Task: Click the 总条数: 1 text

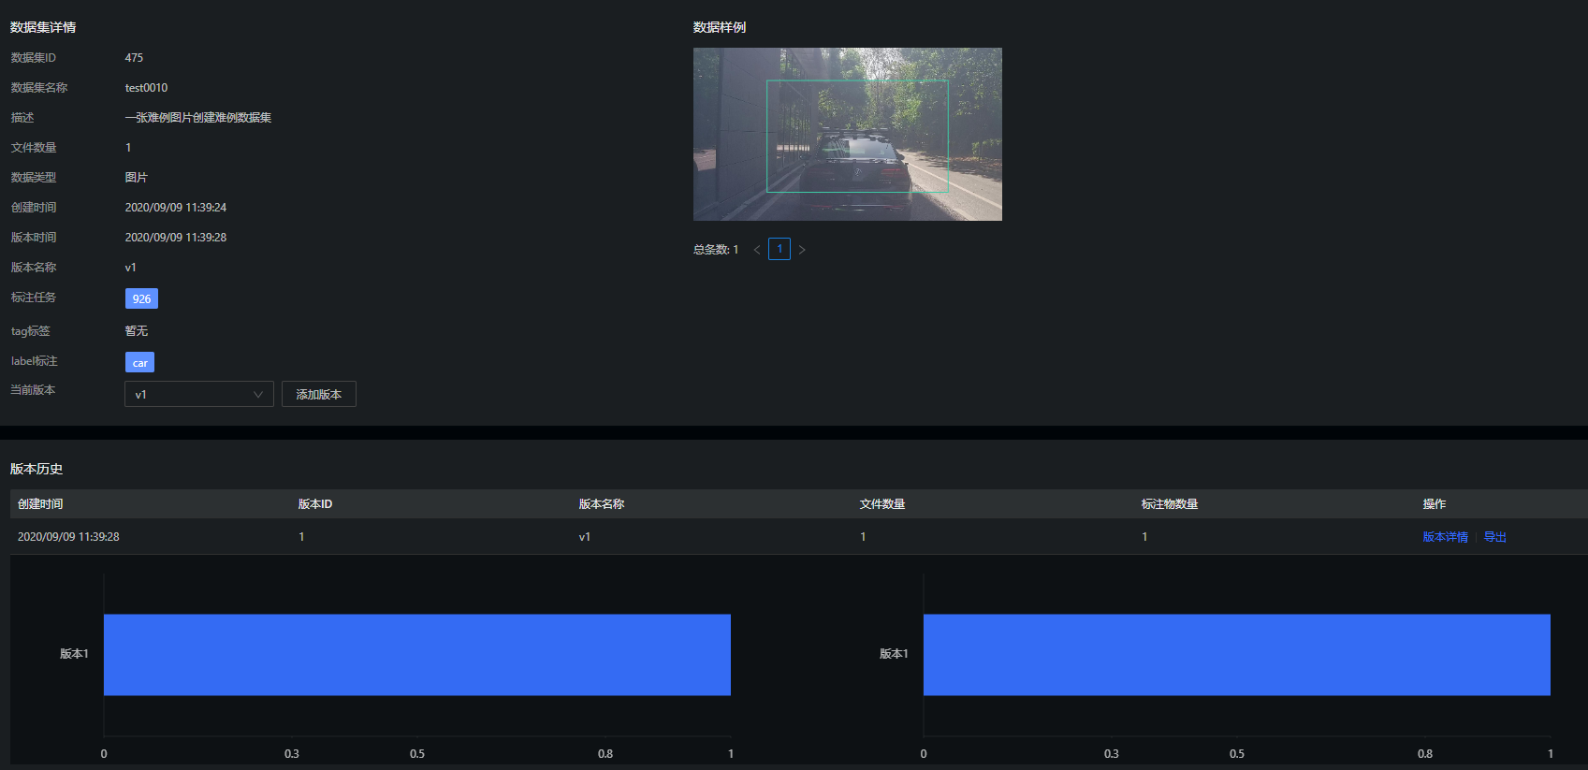Action: click(x=716, y=250)
